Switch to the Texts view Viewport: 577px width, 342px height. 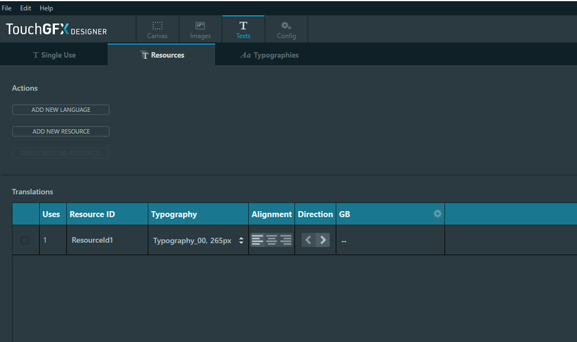tap(243, 29)
